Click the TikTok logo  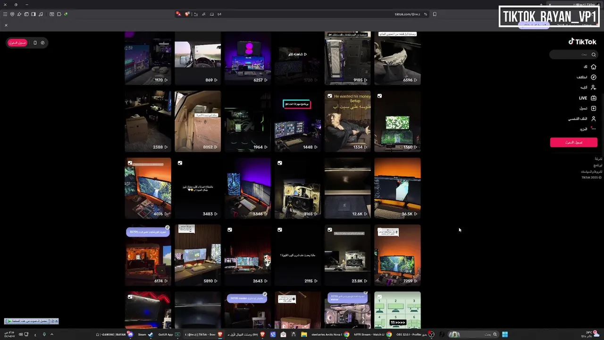[582, 42]
